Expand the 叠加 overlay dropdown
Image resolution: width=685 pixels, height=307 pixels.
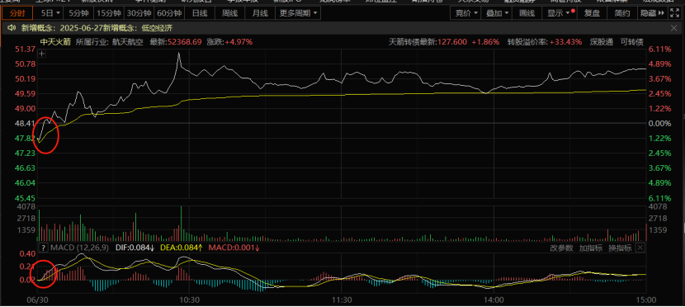click(x=496, y=13)
